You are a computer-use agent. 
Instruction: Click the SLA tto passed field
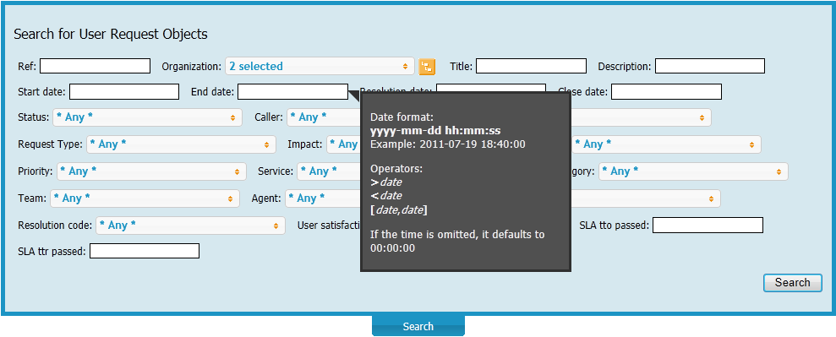(x=708, y=226)
